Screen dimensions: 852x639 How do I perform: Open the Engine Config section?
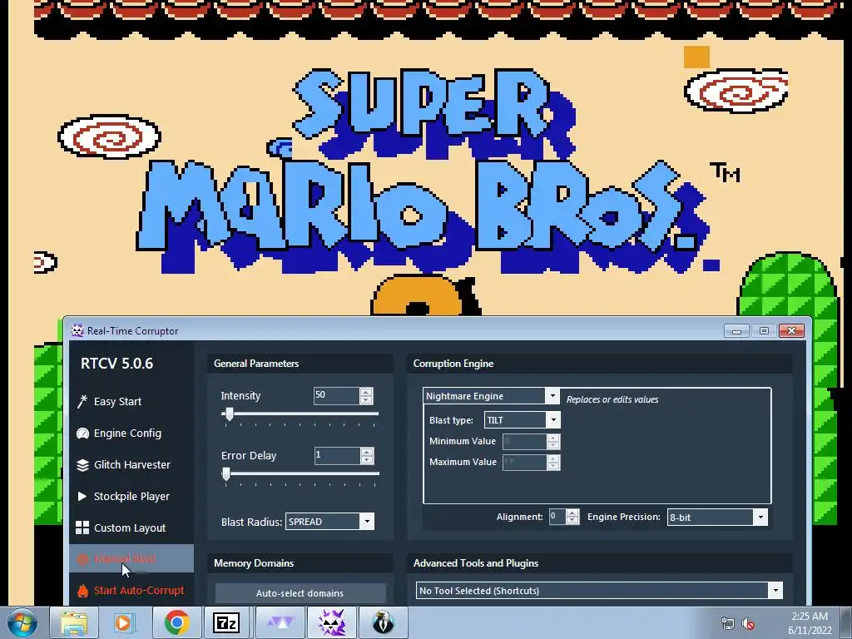pos(131,433)
